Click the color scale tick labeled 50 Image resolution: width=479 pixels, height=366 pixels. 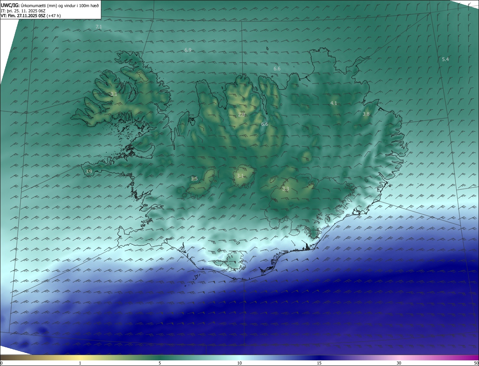476,363
